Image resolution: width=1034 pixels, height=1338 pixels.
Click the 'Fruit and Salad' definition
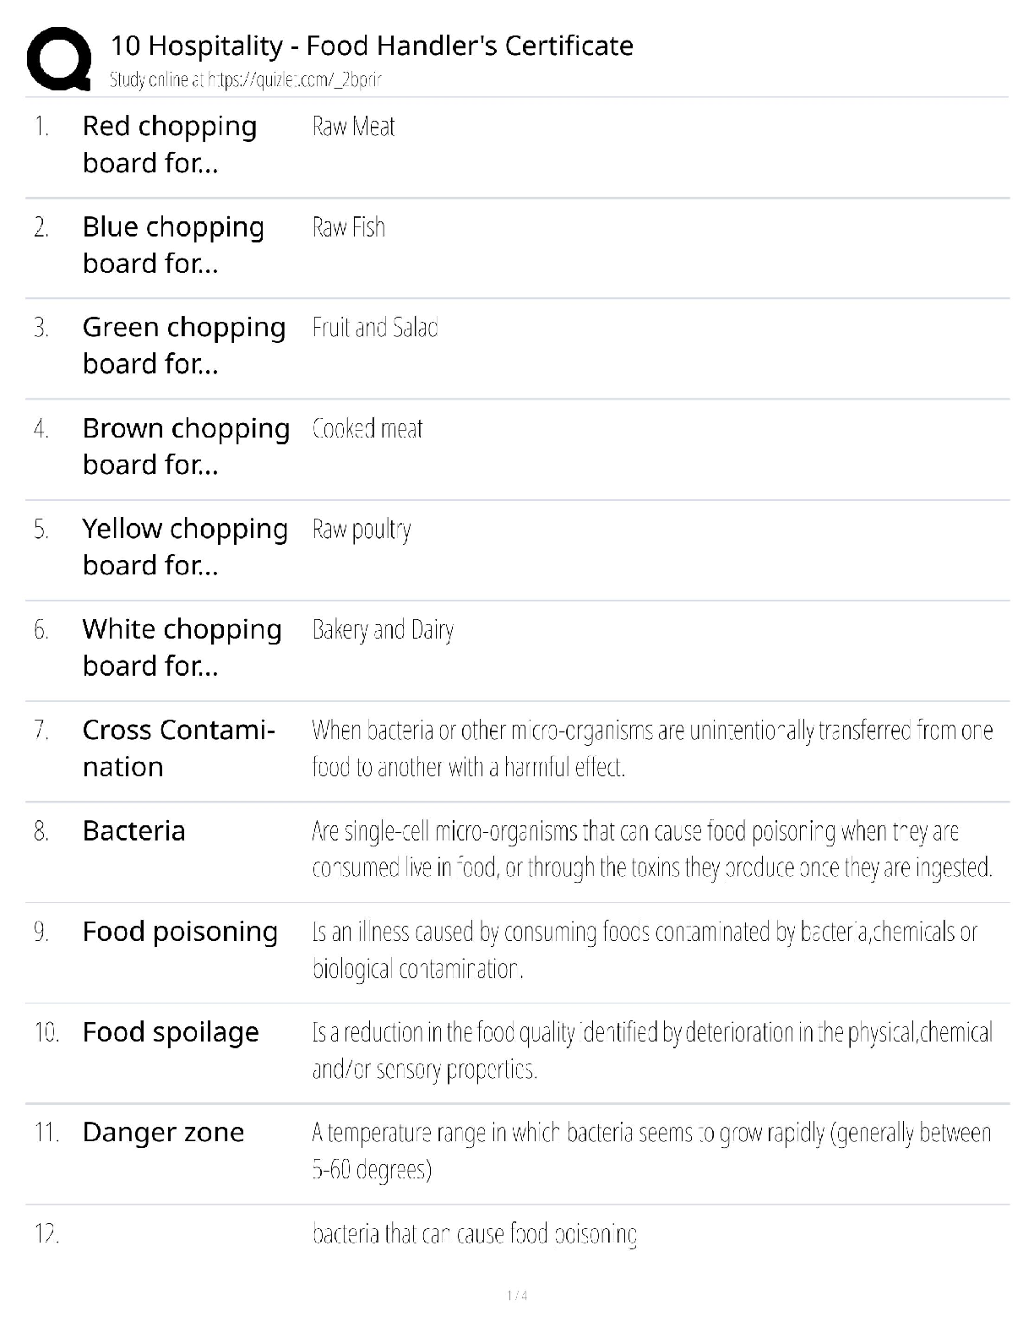pos(375,328)
